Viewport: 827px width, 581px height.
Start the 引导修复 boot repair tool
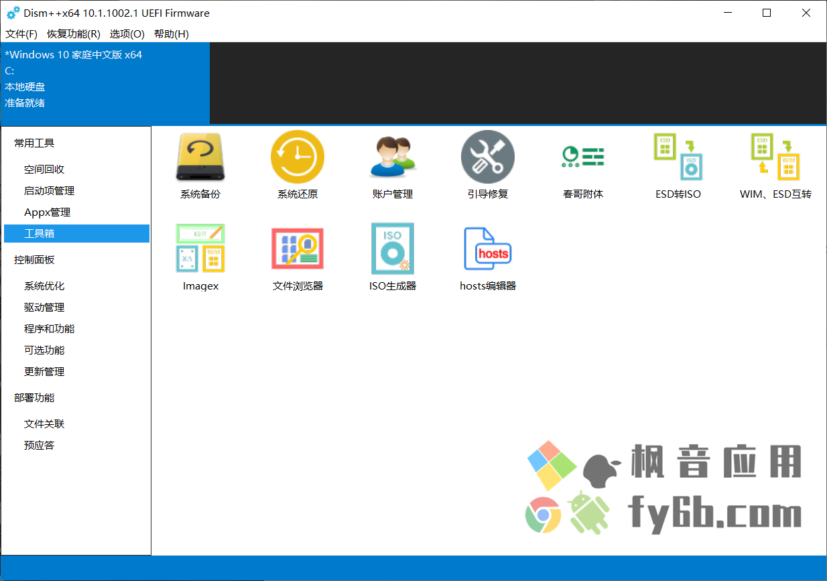click(x=488, y=166)
